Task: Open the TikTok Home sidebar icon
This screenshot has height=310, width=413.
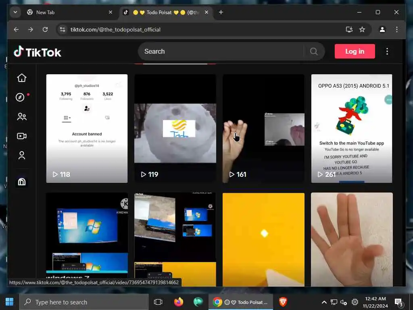Action: click(22, 78)
